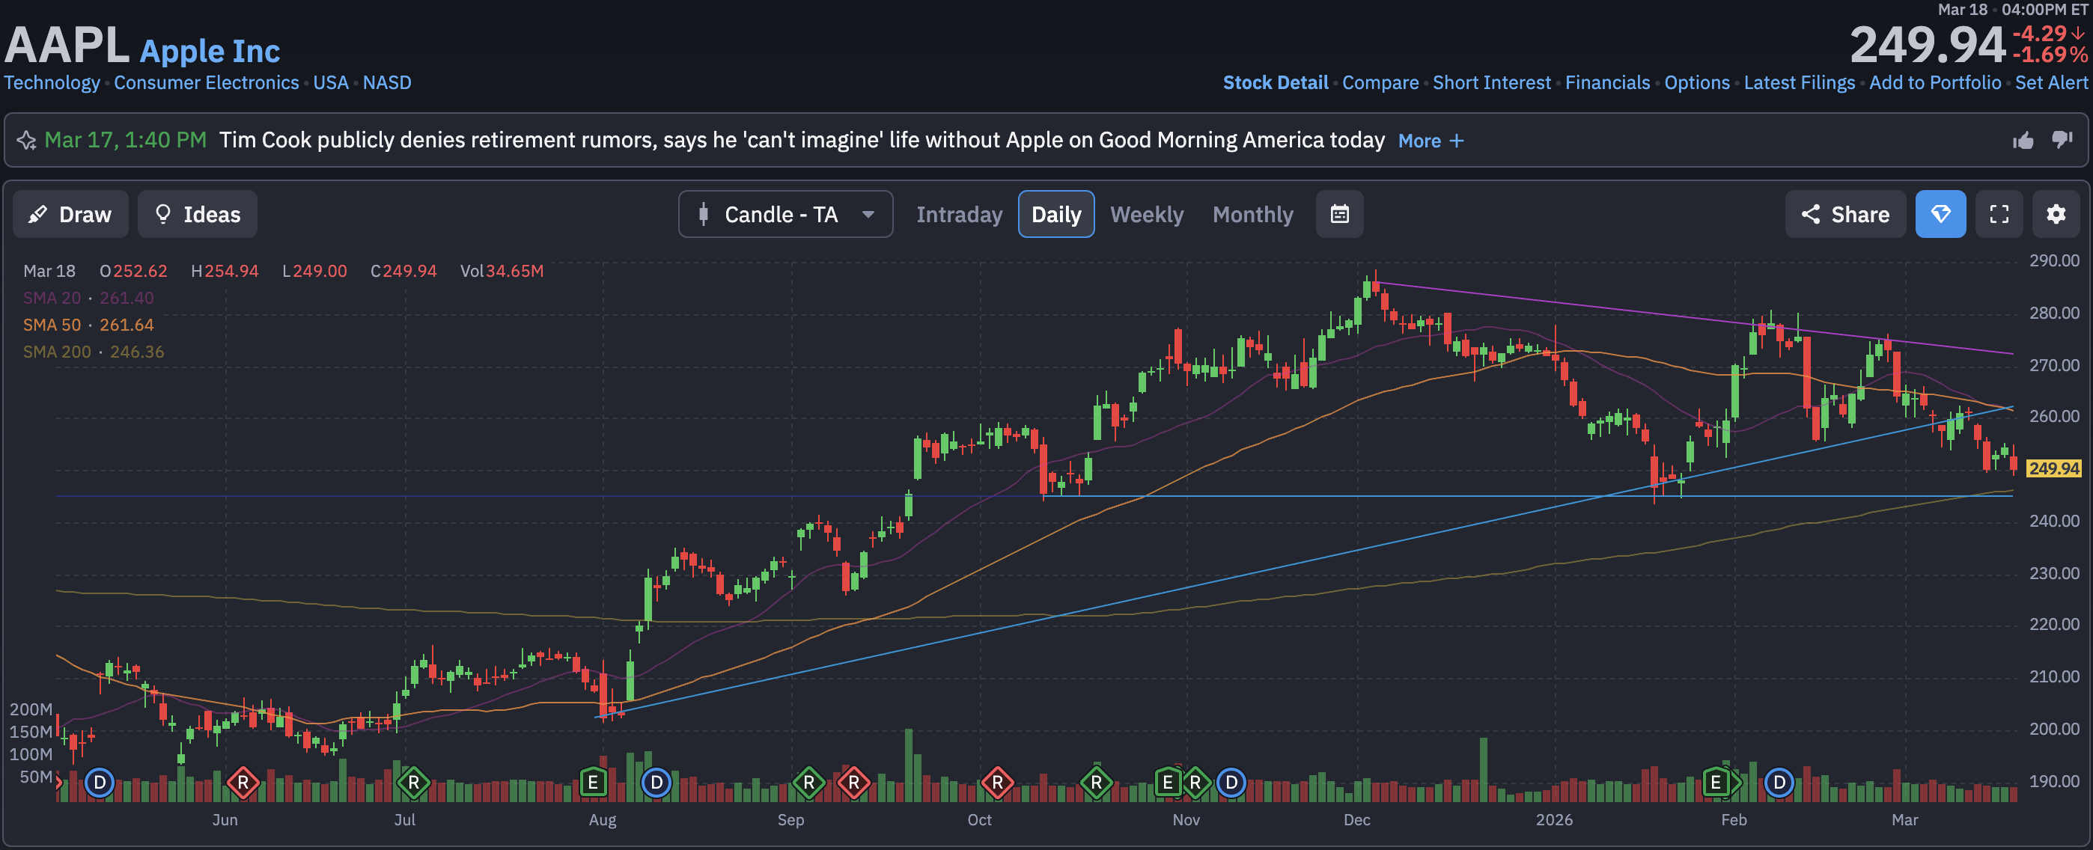Expand news with More plus link
The width and height of the screenshot is (2093, 850).
[1430, 141]
